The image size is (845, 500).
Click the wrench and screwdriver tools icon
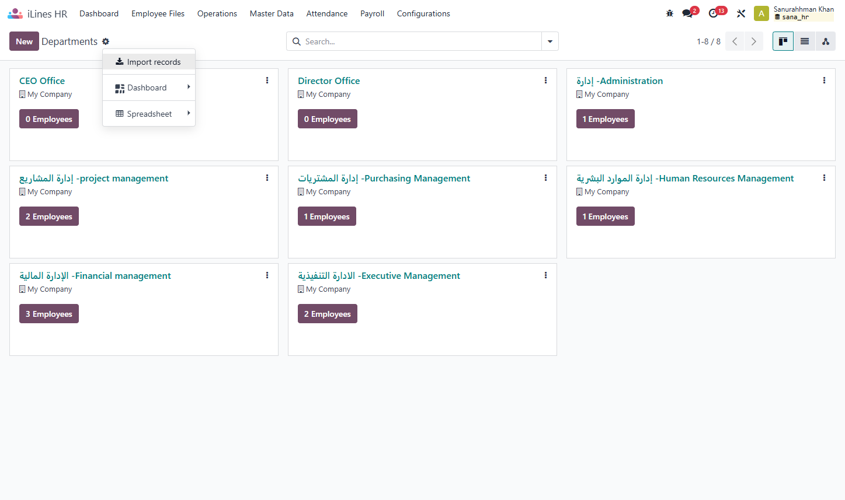(741, 13)
